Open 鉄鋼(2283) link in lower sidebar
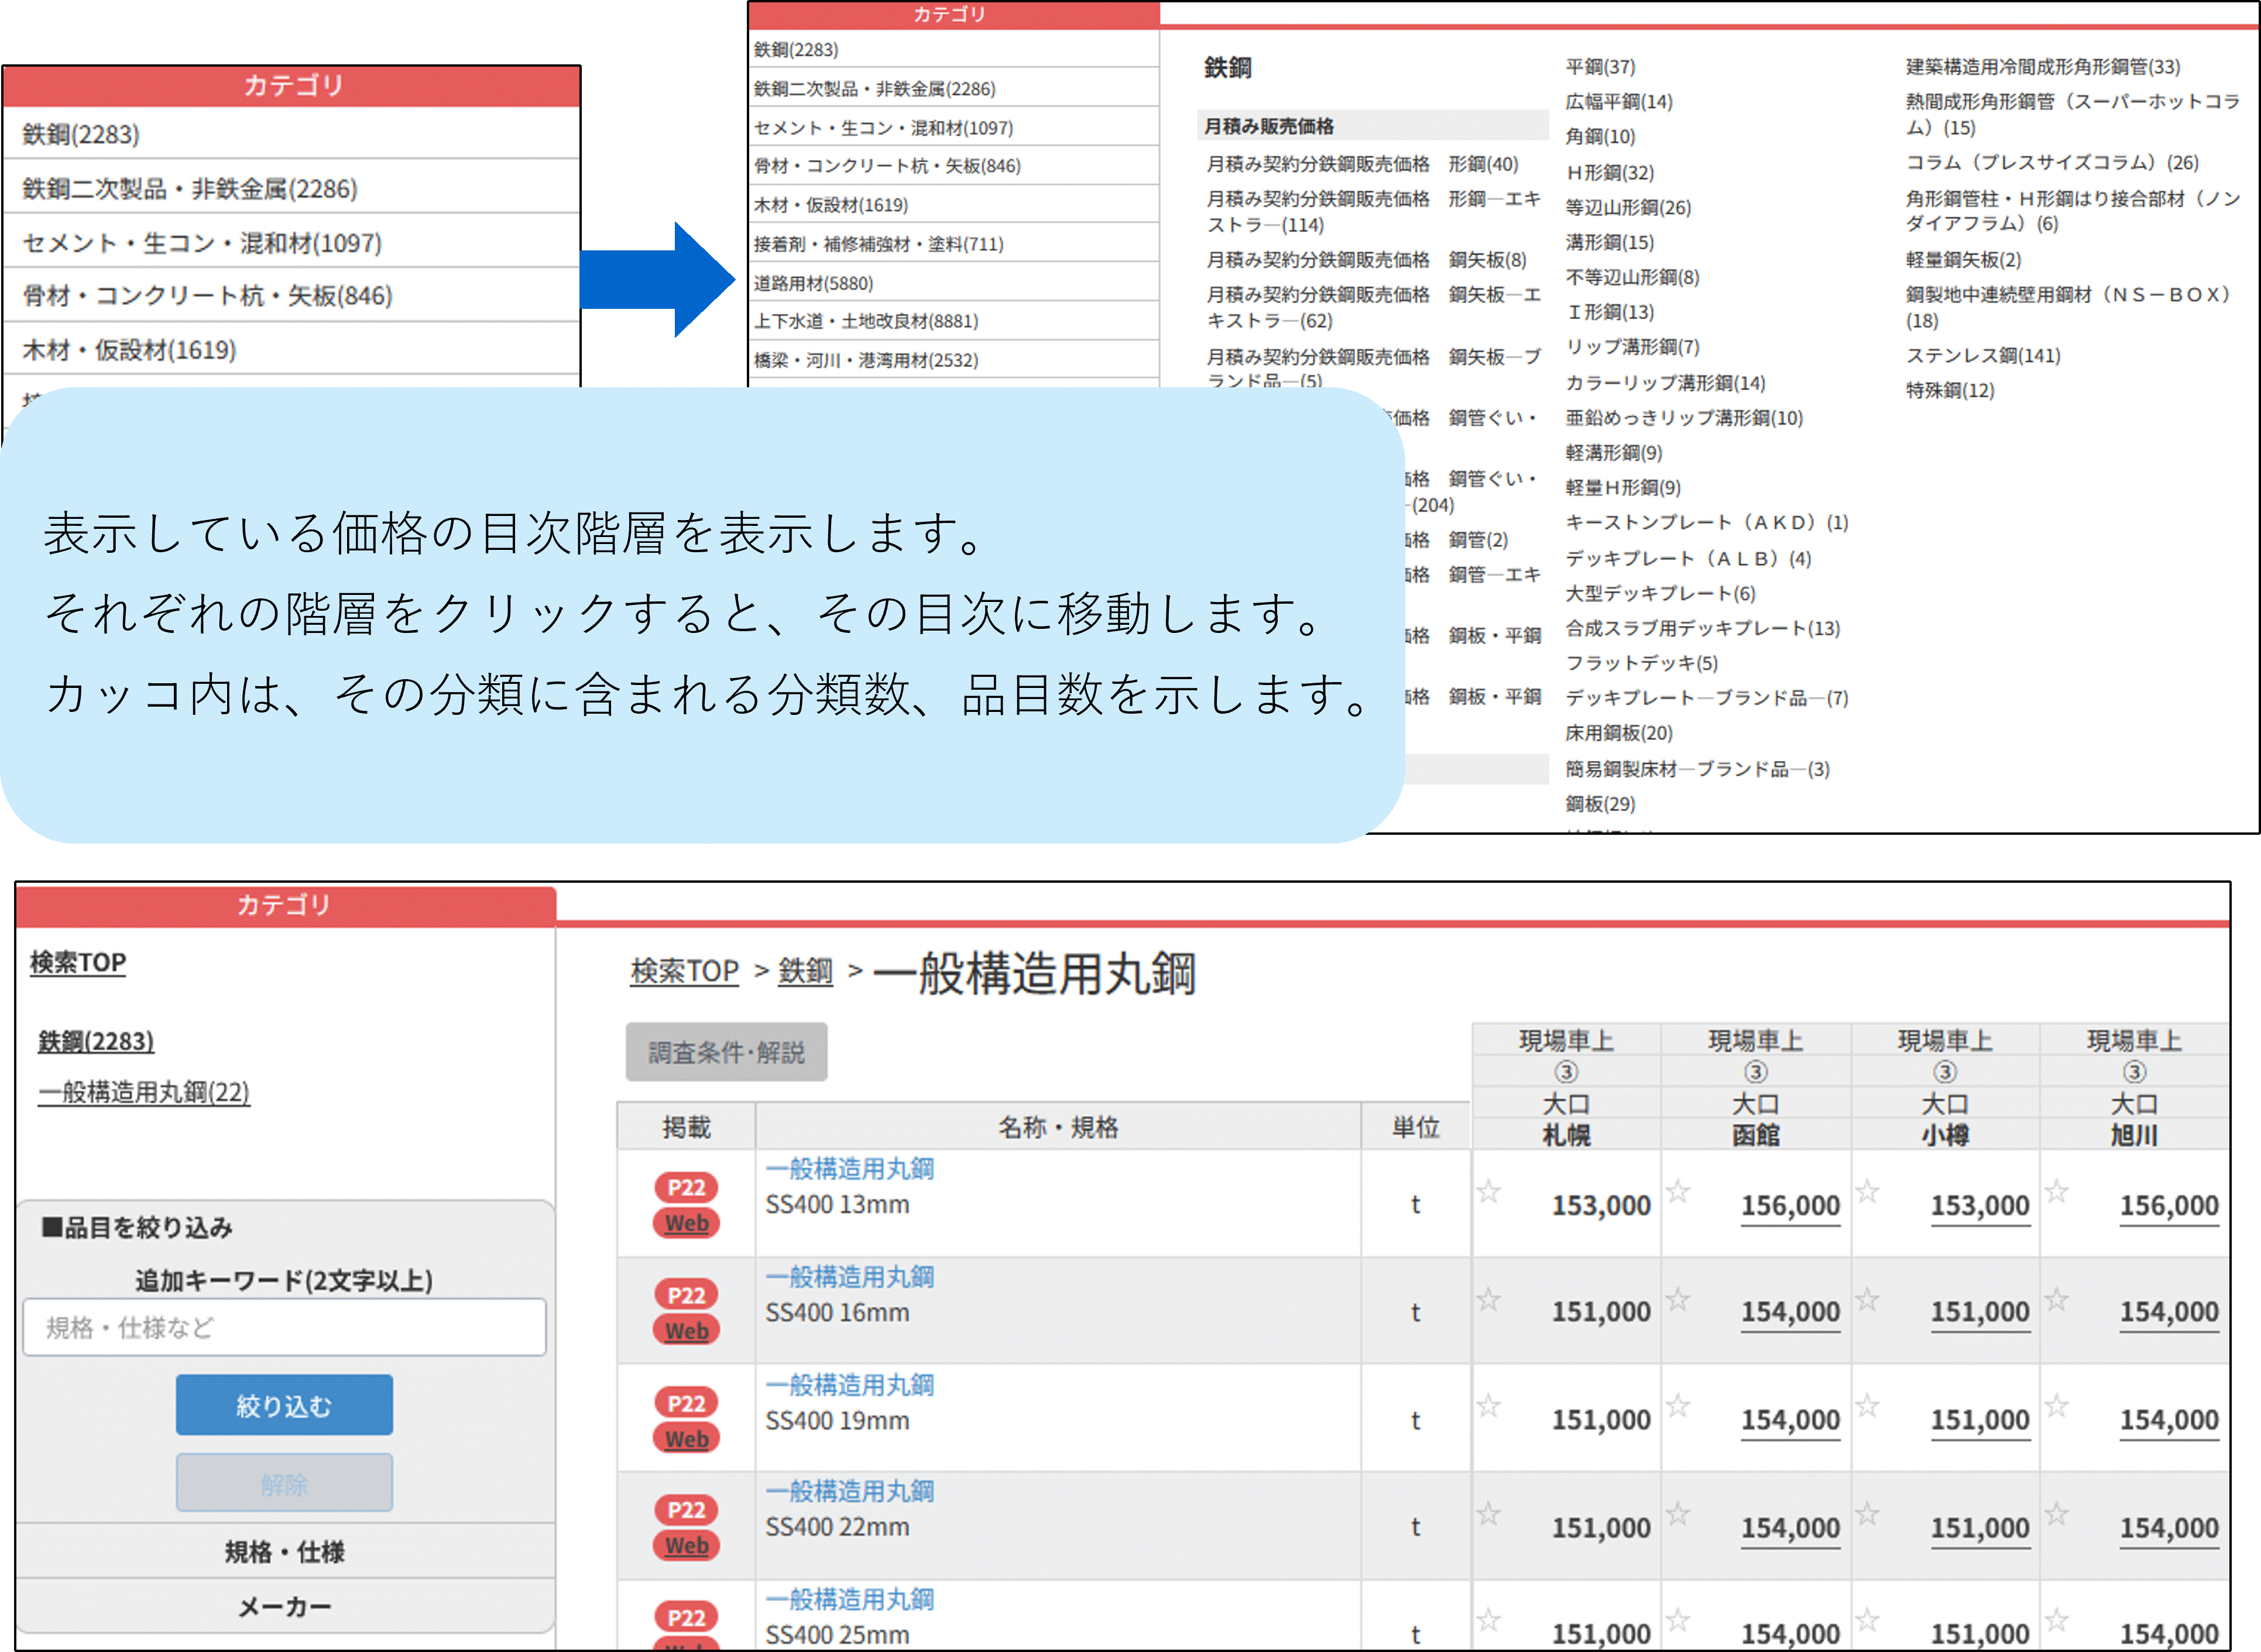Viewport: 2261px width, 1652px height. tap(96, 1041)
